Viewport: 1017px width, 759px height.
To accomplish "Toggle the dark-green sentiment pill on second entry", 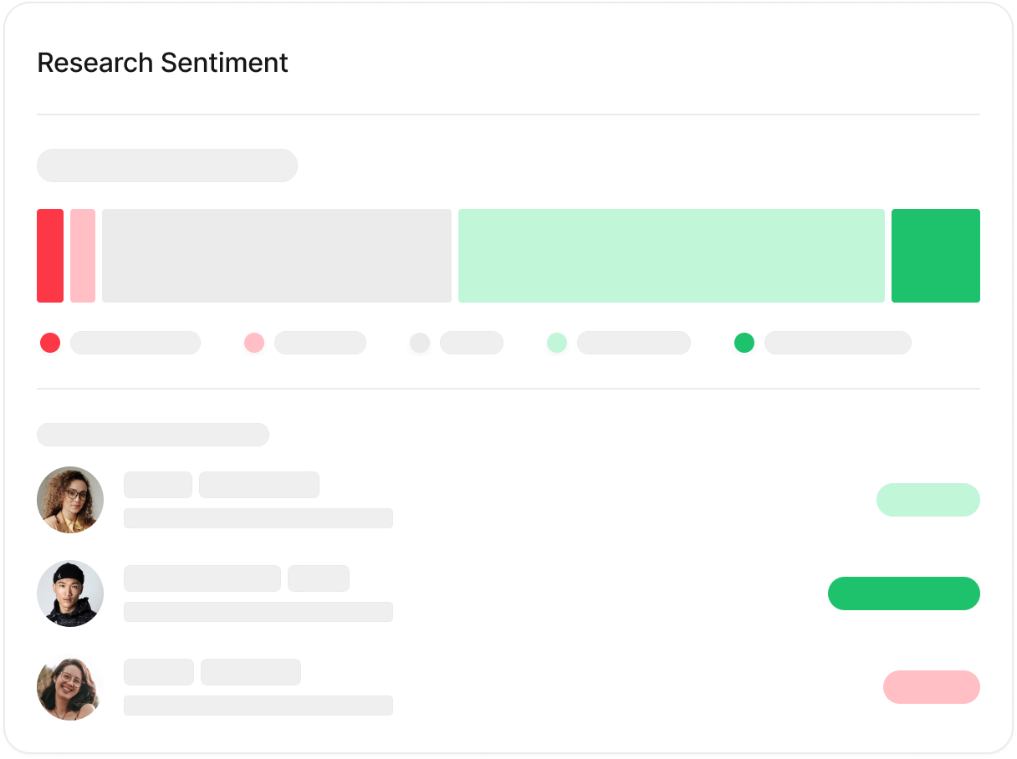I will [904, 593].
